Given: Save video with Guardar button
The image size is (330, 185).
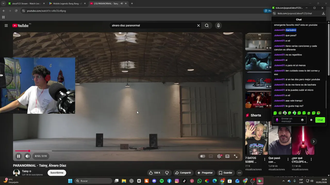Looking at the screenshot, I should pos(225,173).
